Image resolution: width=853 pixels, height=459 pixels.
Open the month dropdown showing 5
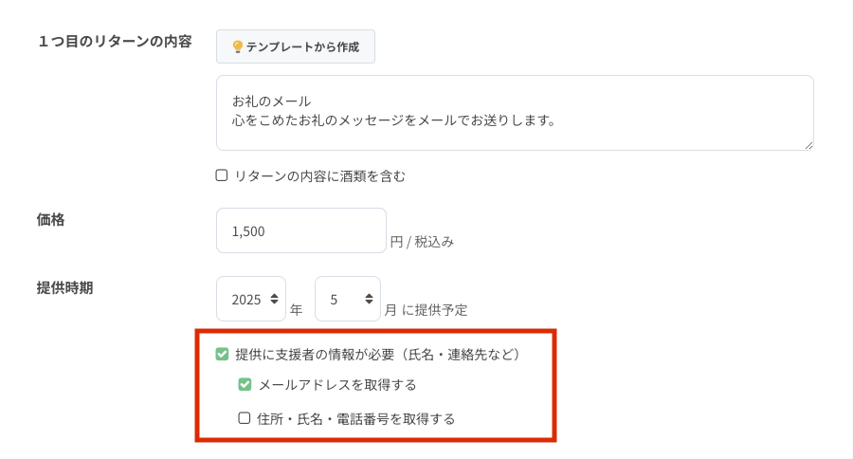coord(347,299)
